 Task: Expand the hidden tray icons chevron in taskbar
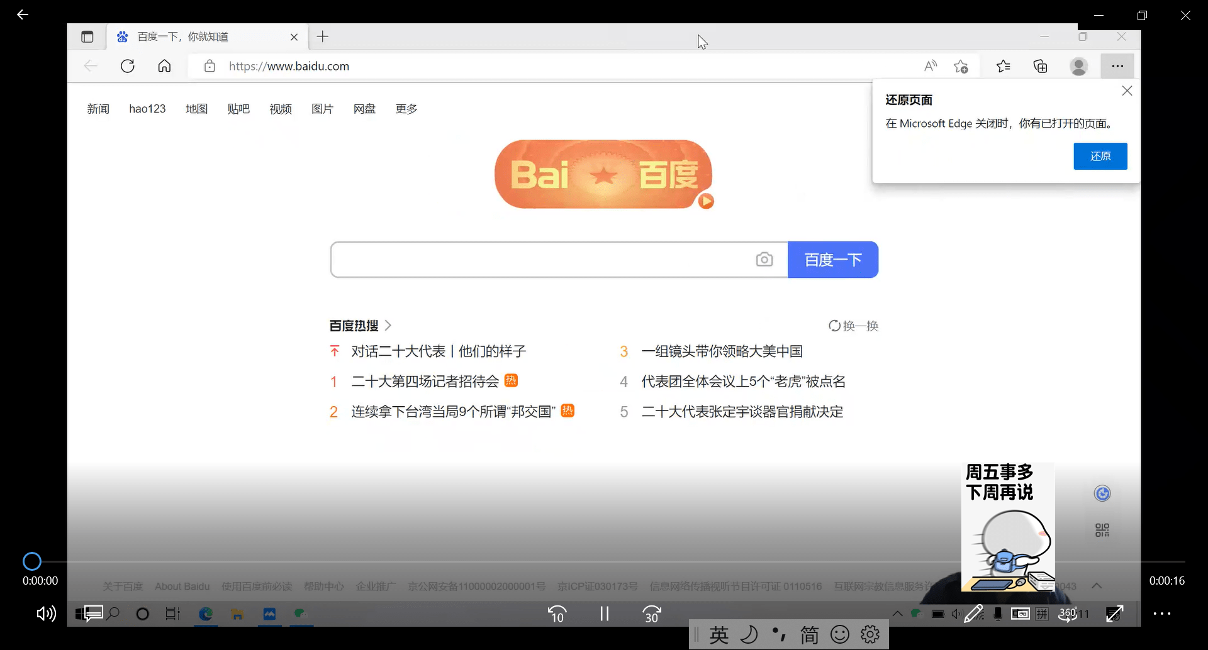[x=898, y=614]
